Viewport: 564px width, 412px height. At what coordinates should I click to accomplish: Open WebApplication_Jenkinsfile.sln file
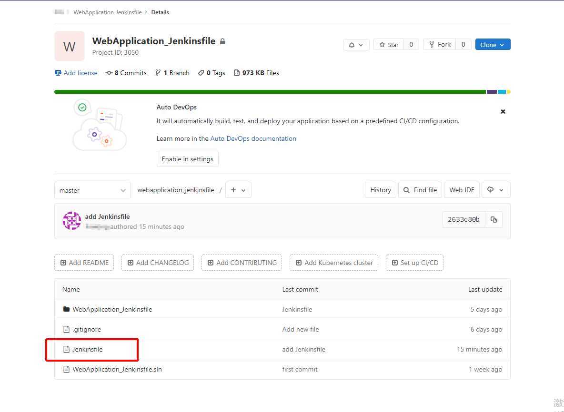point(117,369)
